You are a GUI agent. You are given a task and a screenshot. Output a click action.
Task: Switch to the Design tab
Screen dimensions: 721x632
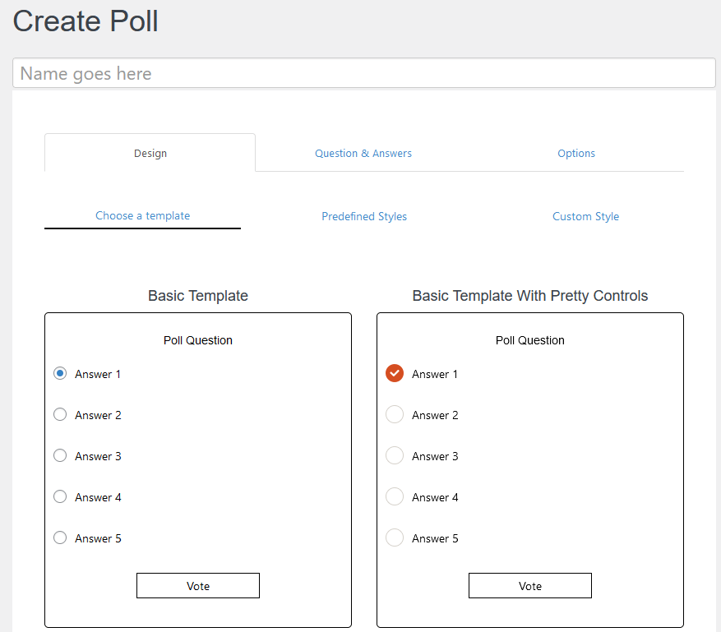click(150, 153)
